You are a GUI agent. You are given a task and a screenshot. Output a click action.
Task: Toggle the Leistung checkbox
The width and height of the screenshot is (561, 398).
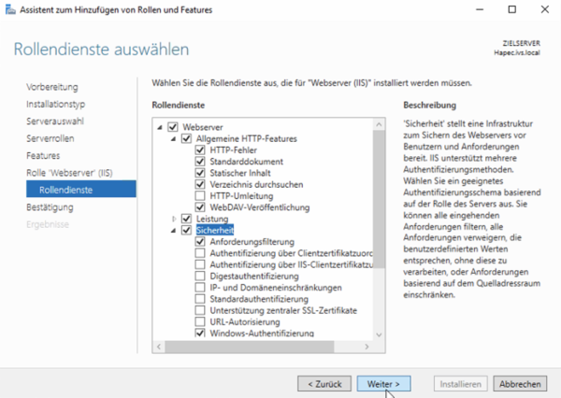186,219
